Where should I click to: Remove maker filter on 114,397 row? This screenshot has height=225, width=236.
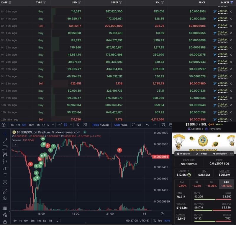coord(231,12)
